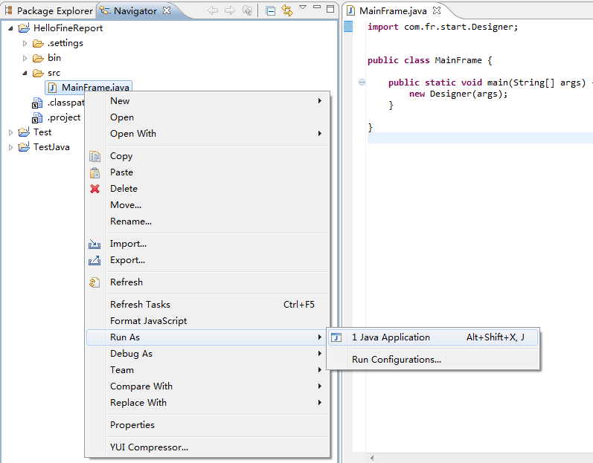Select the MainFrame.java editor tab

tap(394, 11)
